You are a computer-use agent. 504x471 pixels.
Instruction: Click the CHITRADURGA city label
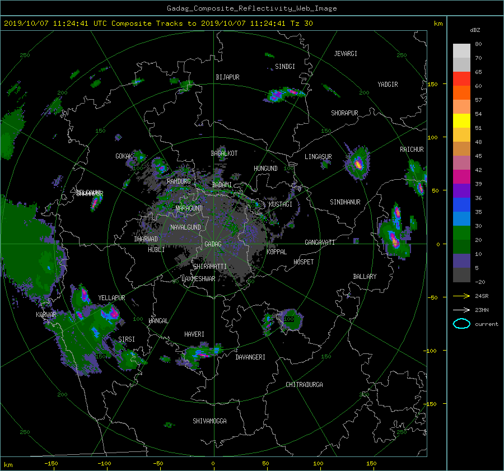(x=304, y=385)
